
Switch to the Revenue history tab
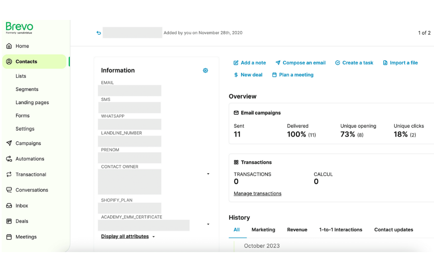click(x=297, y=230)
